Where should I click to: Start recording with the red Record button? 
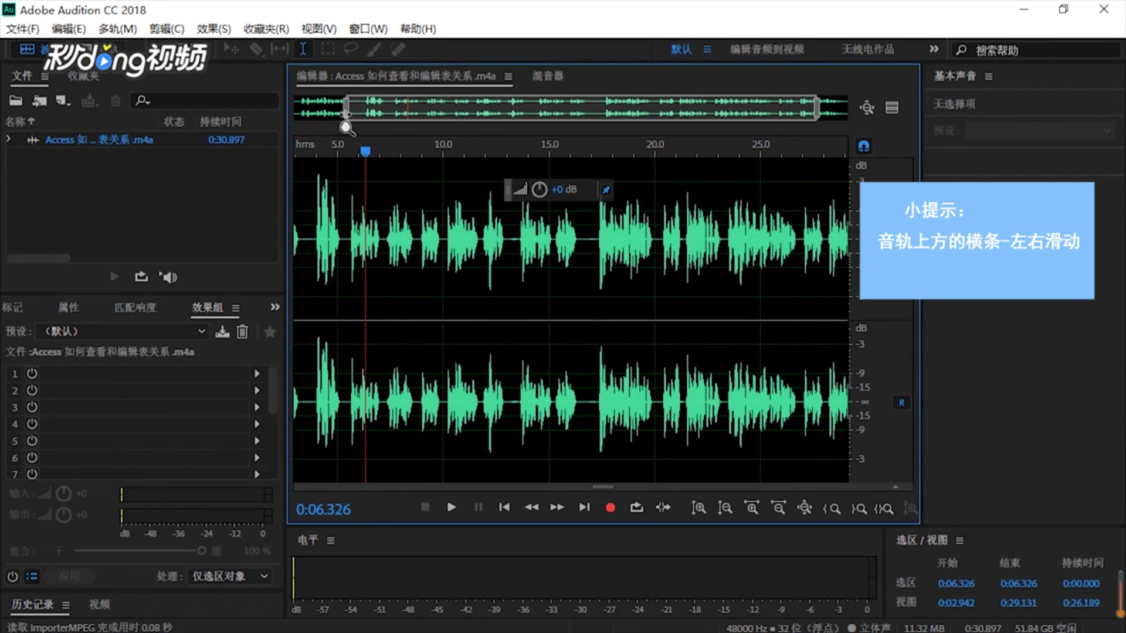pyautogui.click(x=610, y=508)
